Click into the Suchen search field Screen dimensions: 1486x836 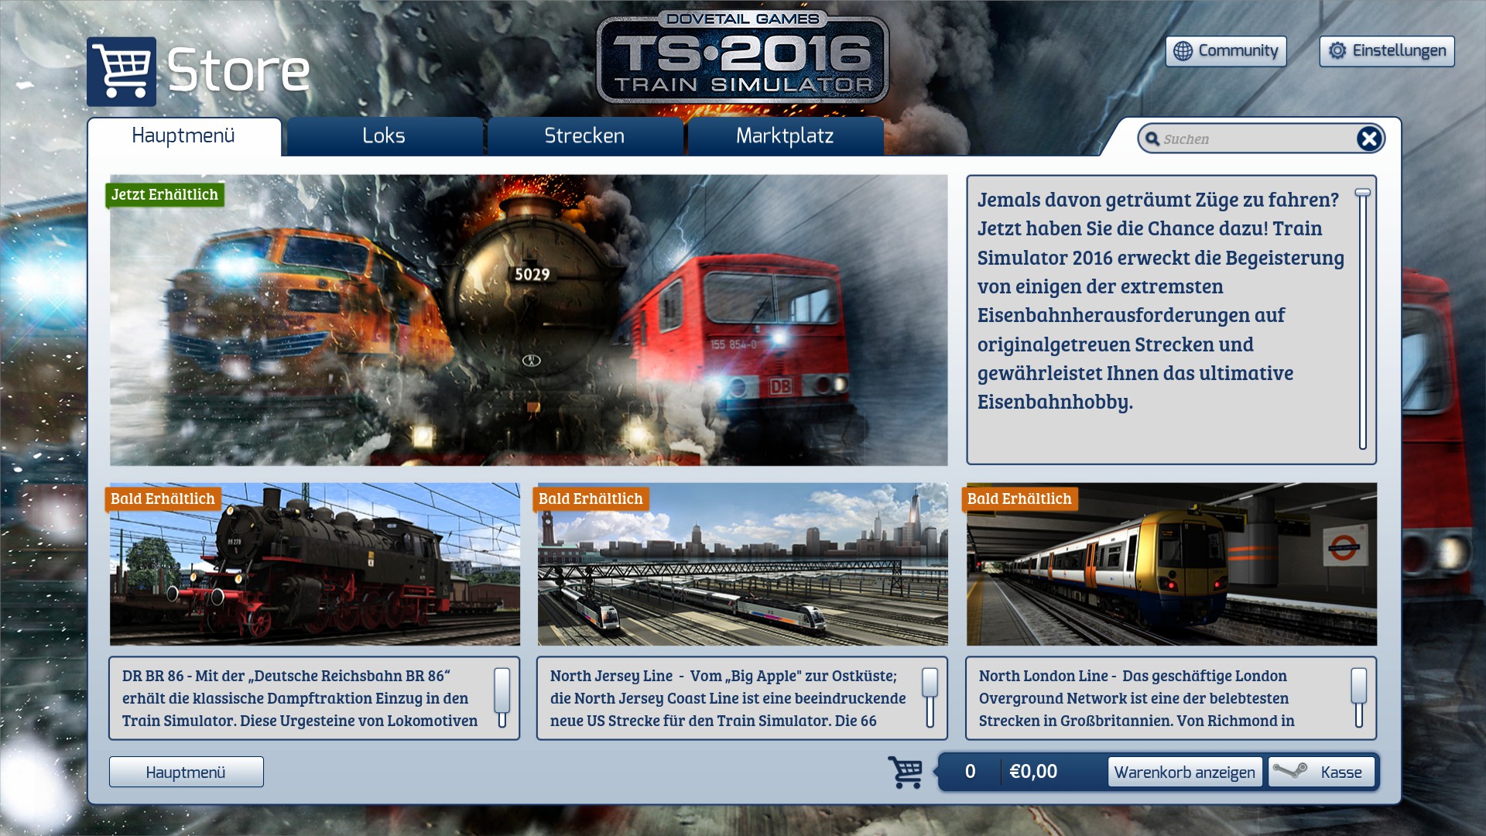pyautogui.click(x=1254, y=139)
